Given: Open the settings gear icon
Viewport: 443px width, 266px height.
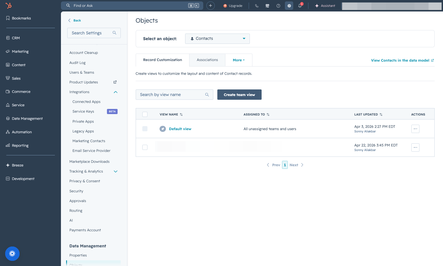Looking at the screenshot, I should pyautogui.click(x=289, y=6).
